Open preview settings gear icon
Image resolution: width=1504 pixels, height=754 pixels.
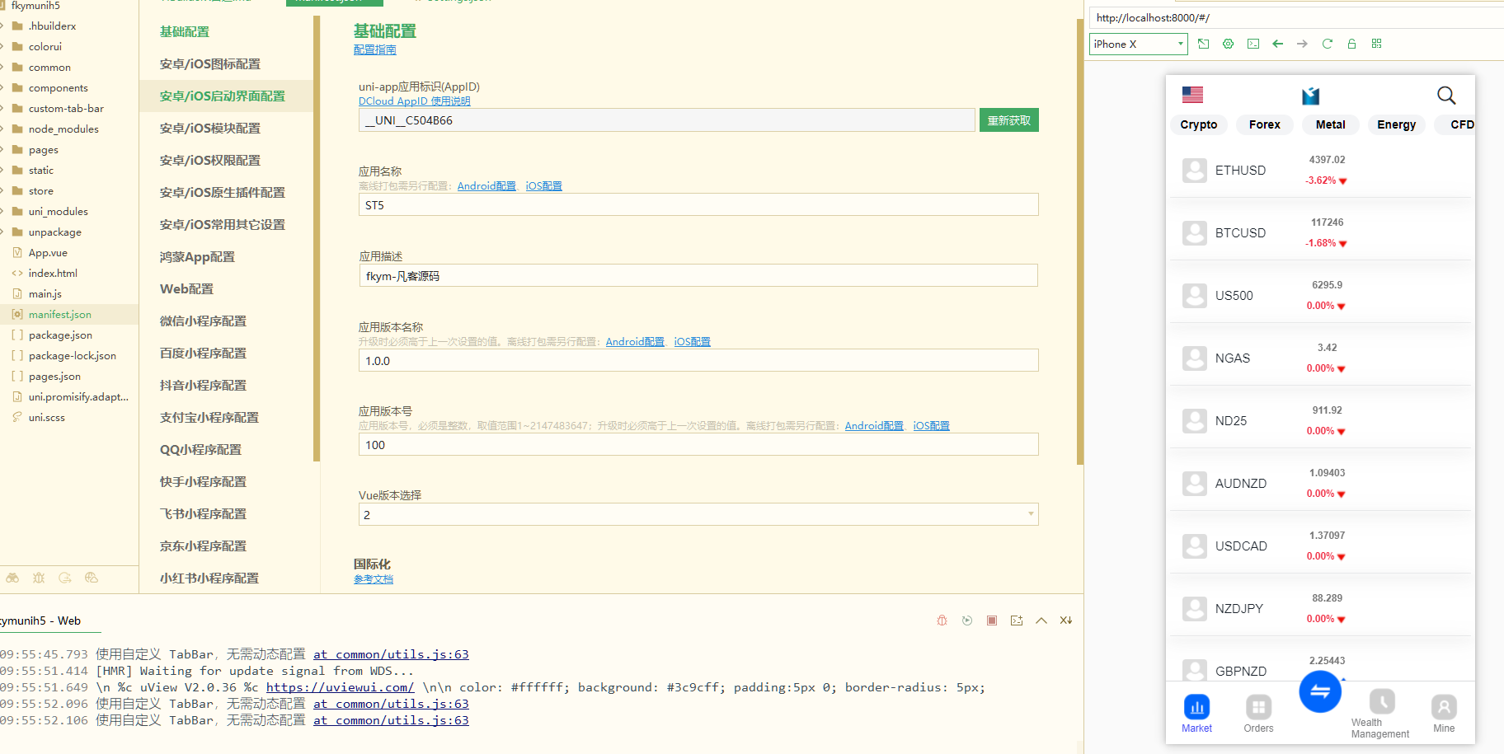point(1228,44)
